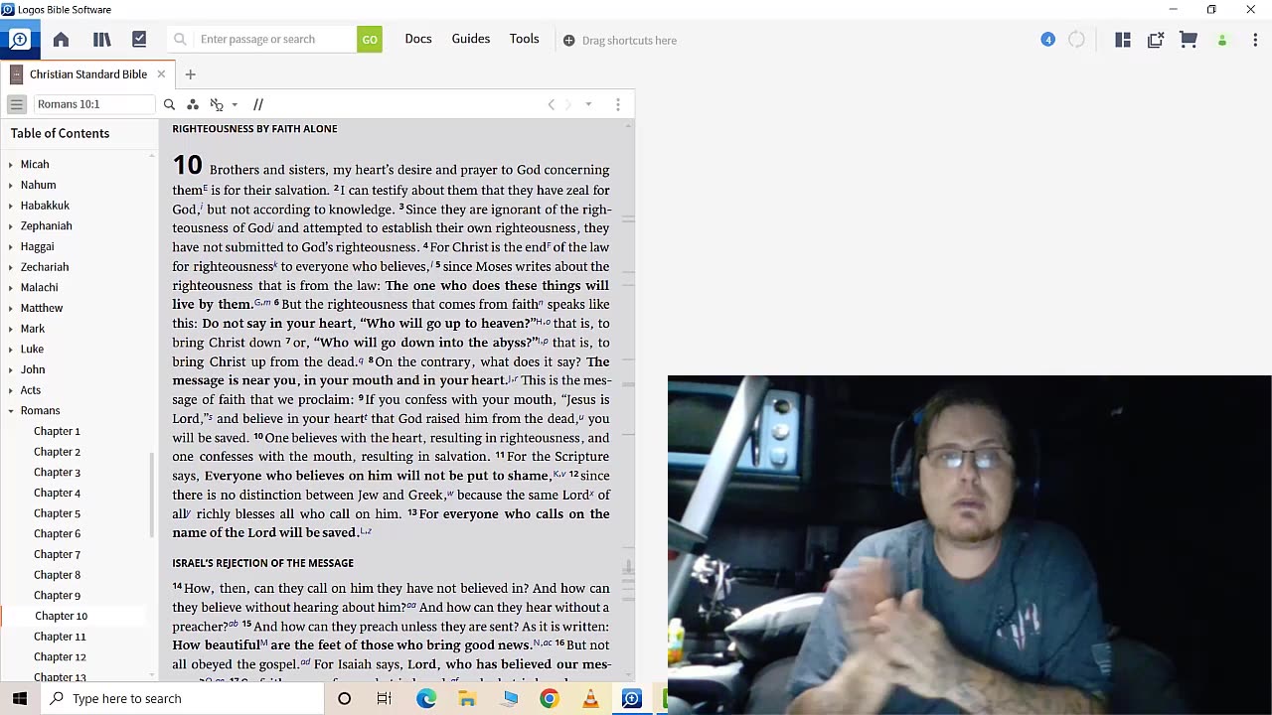Open the main toolbar kebab menu
1272x715 pixels.
(1255, 40)
